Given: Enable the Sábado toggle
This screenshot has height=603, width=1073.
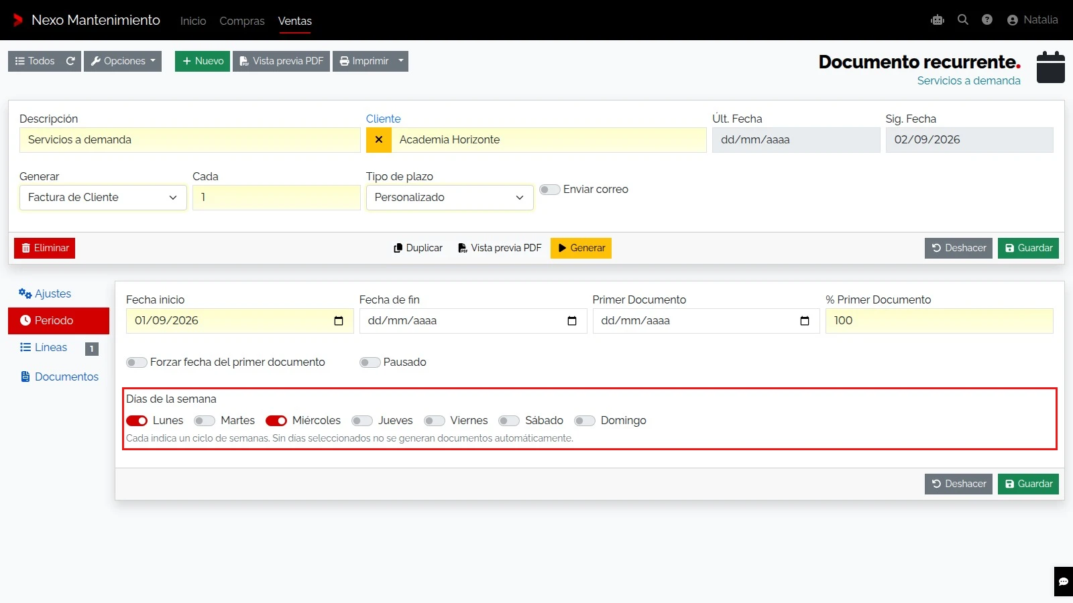Looking at the screenshot, I should coord(509,421).
